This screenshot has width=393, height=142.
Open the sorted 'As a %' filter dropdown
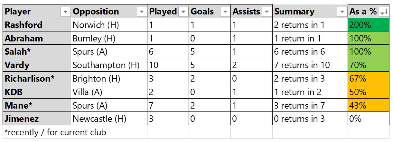coord(384,12)
